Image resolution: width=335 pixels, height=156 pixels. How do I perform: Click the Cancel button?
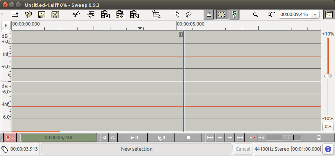(x=243, y=149)
